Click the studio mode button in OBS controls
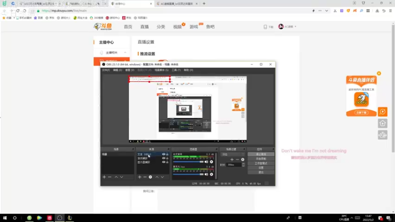 pos(261,163)
